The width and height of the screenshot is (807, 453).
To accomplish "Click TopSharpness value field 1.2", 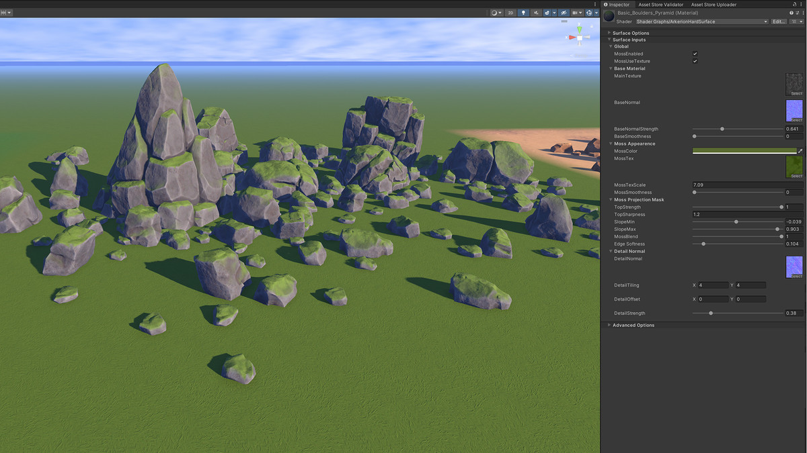I will 748,214.
